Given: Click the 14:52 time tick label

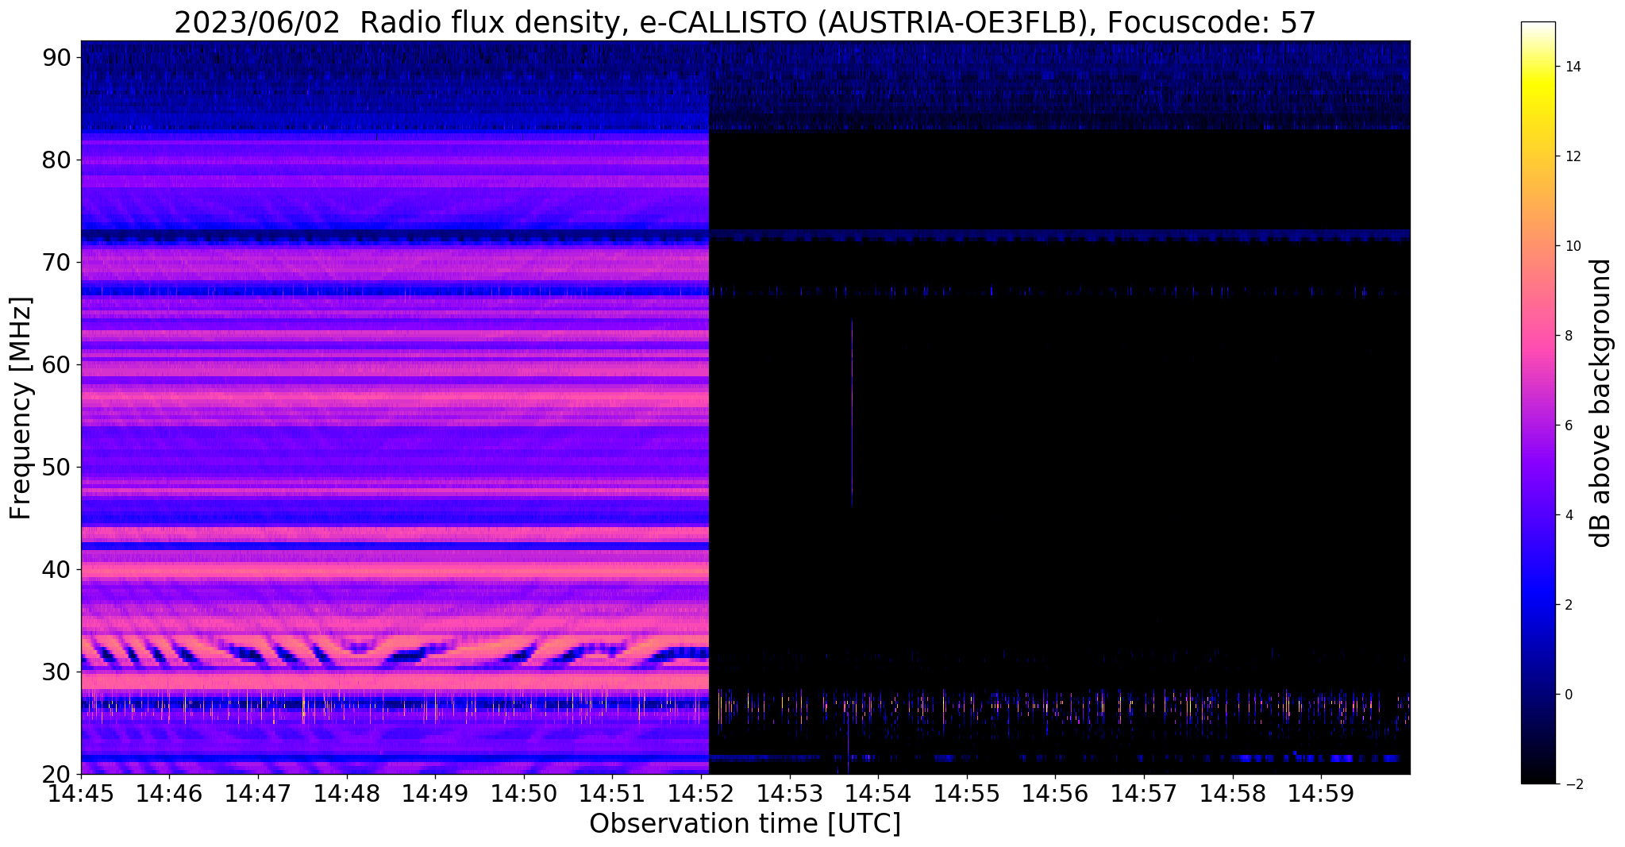Looking at the screenshot, I should click(x=701, y=793).
